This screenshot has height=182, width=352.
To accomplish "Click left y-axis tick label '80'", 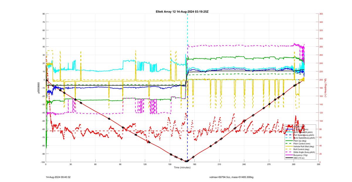I will click(43, 14).
